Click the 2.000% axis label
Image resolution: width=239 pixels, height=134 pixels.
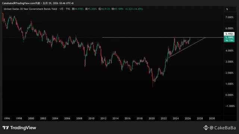tap(229, 73)
